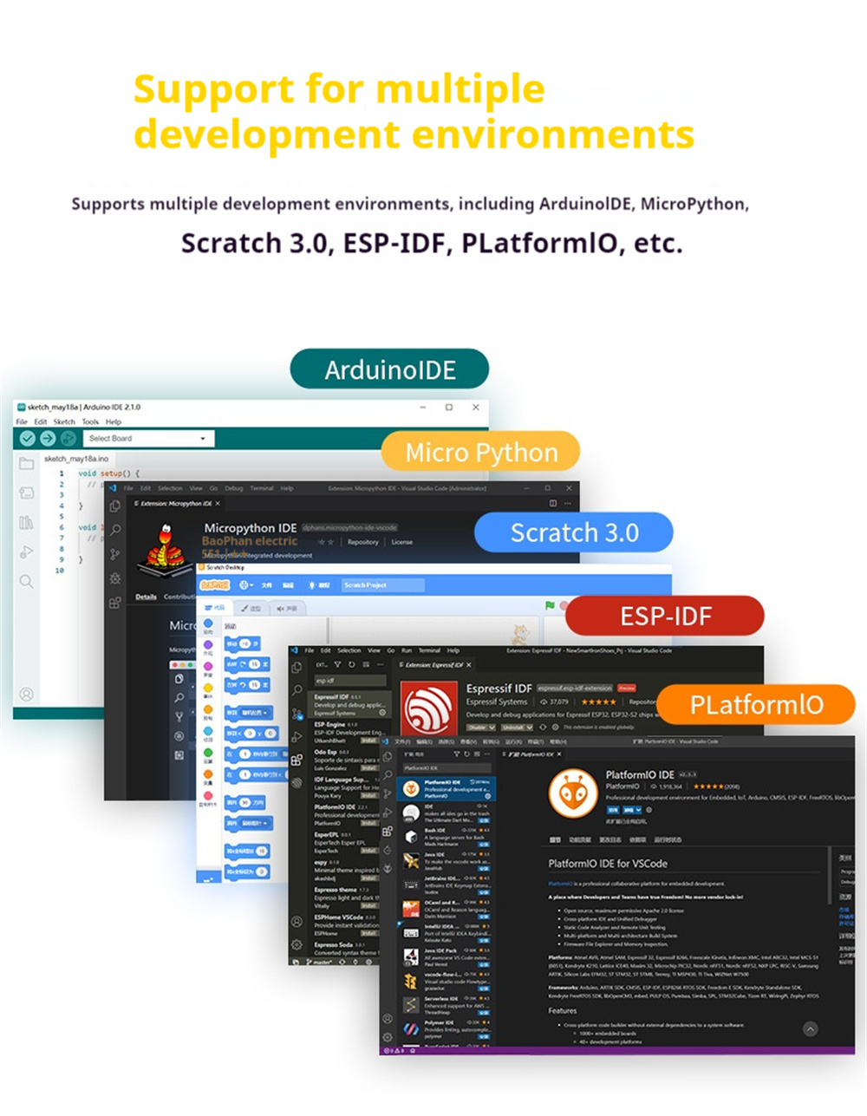Click the Espressif Systems publisher name
The width and height of the screenshot is (867, 1116).
pos(497,702)
